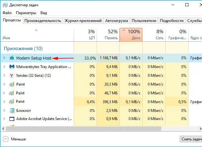This screenshot has height=147, width=202.
Task: Click the Task Manager title bar icon
Action: coord(5,5)
